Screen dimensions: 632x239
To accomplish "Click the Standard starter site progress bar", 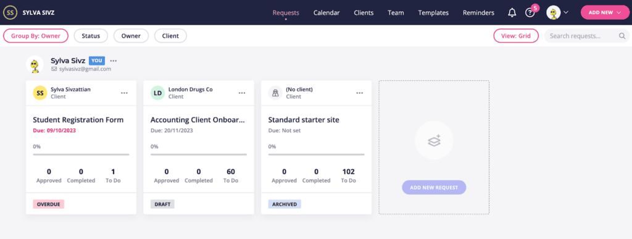I will click(x=317, y=154).
